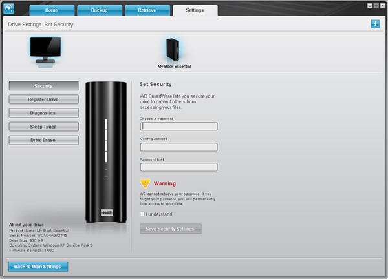388x279 pixels.
Task: Click the Serial Number line
Action: [38, 236]
